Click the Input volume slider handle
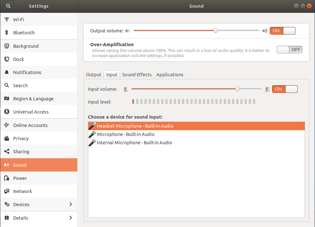Screen dimensions: 315x227 237,89
